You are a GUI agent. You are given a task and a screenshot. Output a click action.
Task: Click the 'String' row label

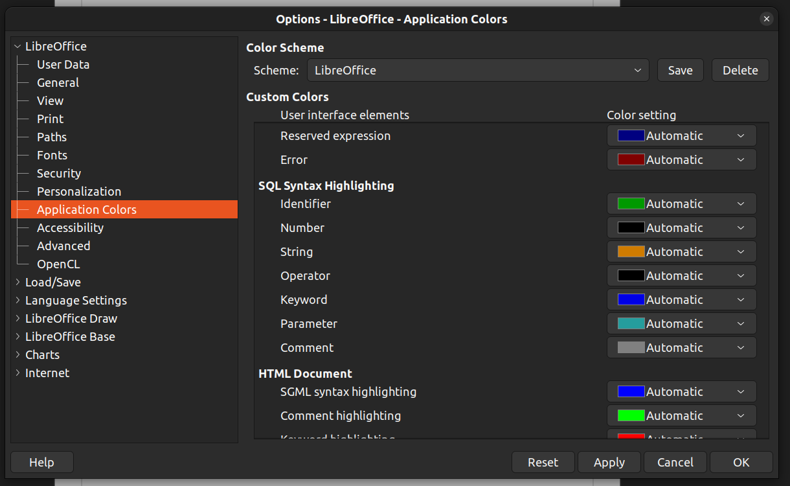297,252
